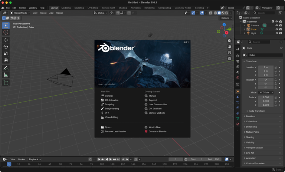Select the Move tool
Image resolution: width=285 pixels, height=172 pixels.
tap(6, 40)
